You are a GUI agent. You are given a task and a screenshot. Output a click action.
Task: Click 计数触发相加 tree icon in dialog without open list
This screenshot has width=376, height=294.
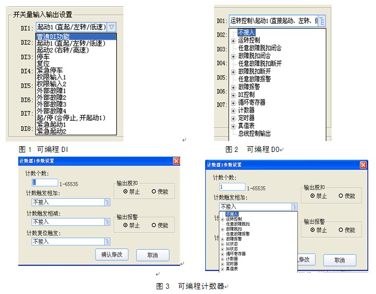coord(107,202)
